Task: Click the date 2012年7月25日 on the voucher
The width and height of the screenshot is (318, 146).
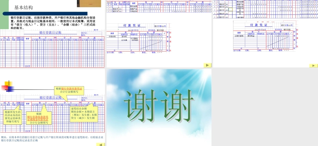Action: 260,29
